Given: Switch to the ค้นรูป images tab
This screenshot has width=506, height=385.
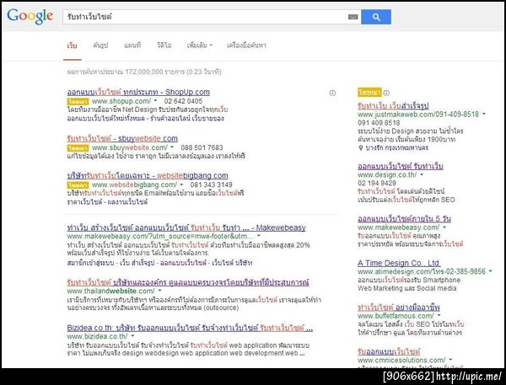Looking at the screenshot, I should pyautogui.click(x=100, y=45).
